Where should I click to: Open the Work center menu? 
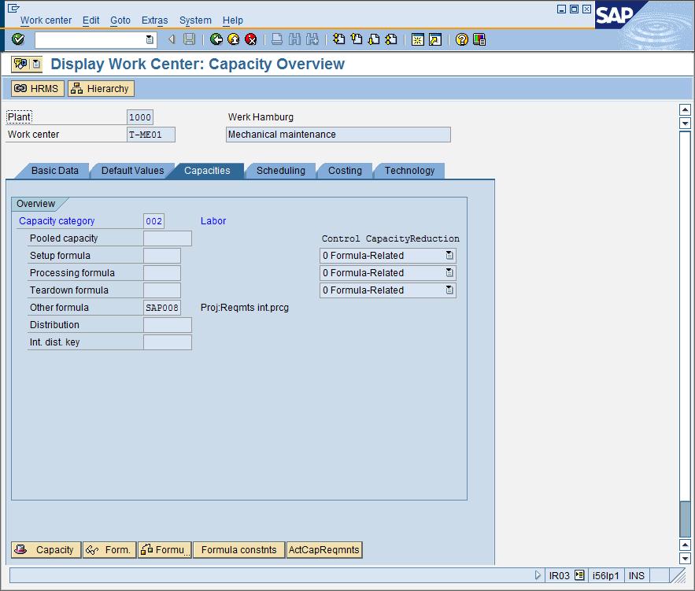(x=46, y=20)
